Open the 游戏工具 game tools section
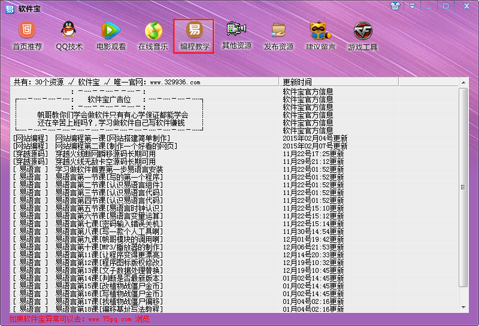Viewport: 479px width, 326px height. [x=363, y=35]
